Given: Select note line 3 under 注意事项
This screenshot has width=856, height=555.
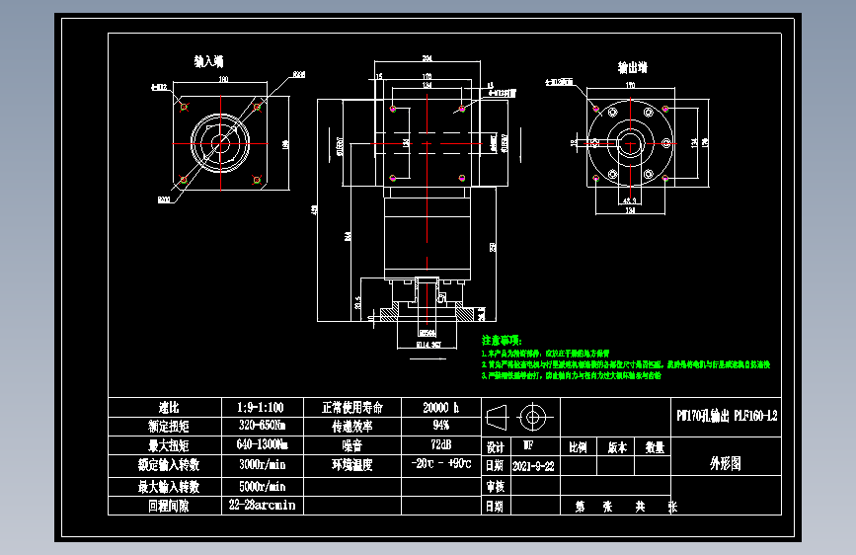Looking at the screenshot, I should tap(571, 376).
